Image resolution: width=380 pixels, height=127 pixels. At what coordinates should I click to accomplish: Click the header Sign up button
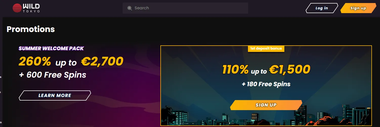coord(358,8)
